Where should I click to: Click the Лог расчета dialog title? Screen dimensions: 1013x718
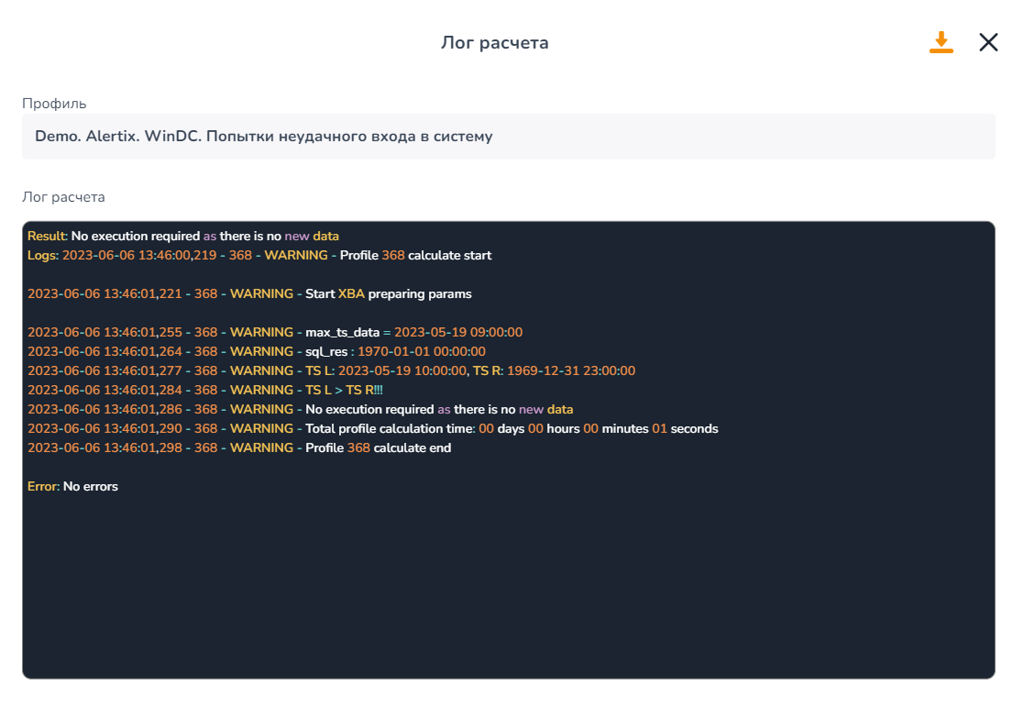[x=495, y=43]
